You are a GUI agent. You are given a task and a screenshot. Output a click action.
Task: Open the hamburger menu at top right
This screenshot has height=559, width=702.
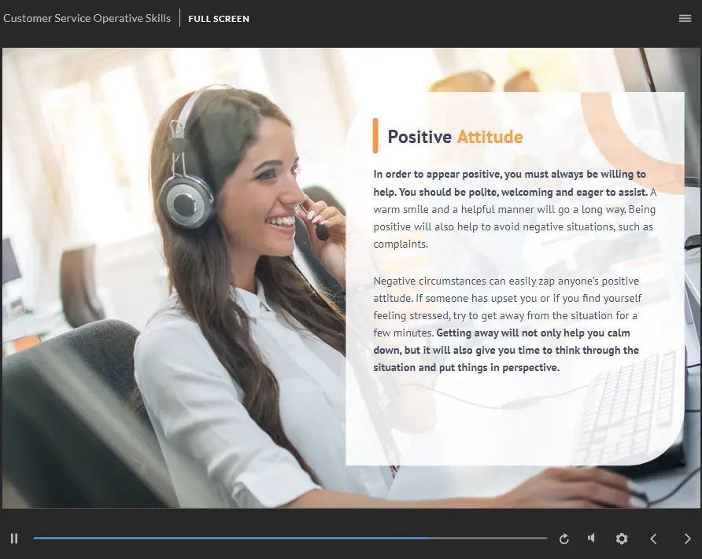tap(685, 18)
